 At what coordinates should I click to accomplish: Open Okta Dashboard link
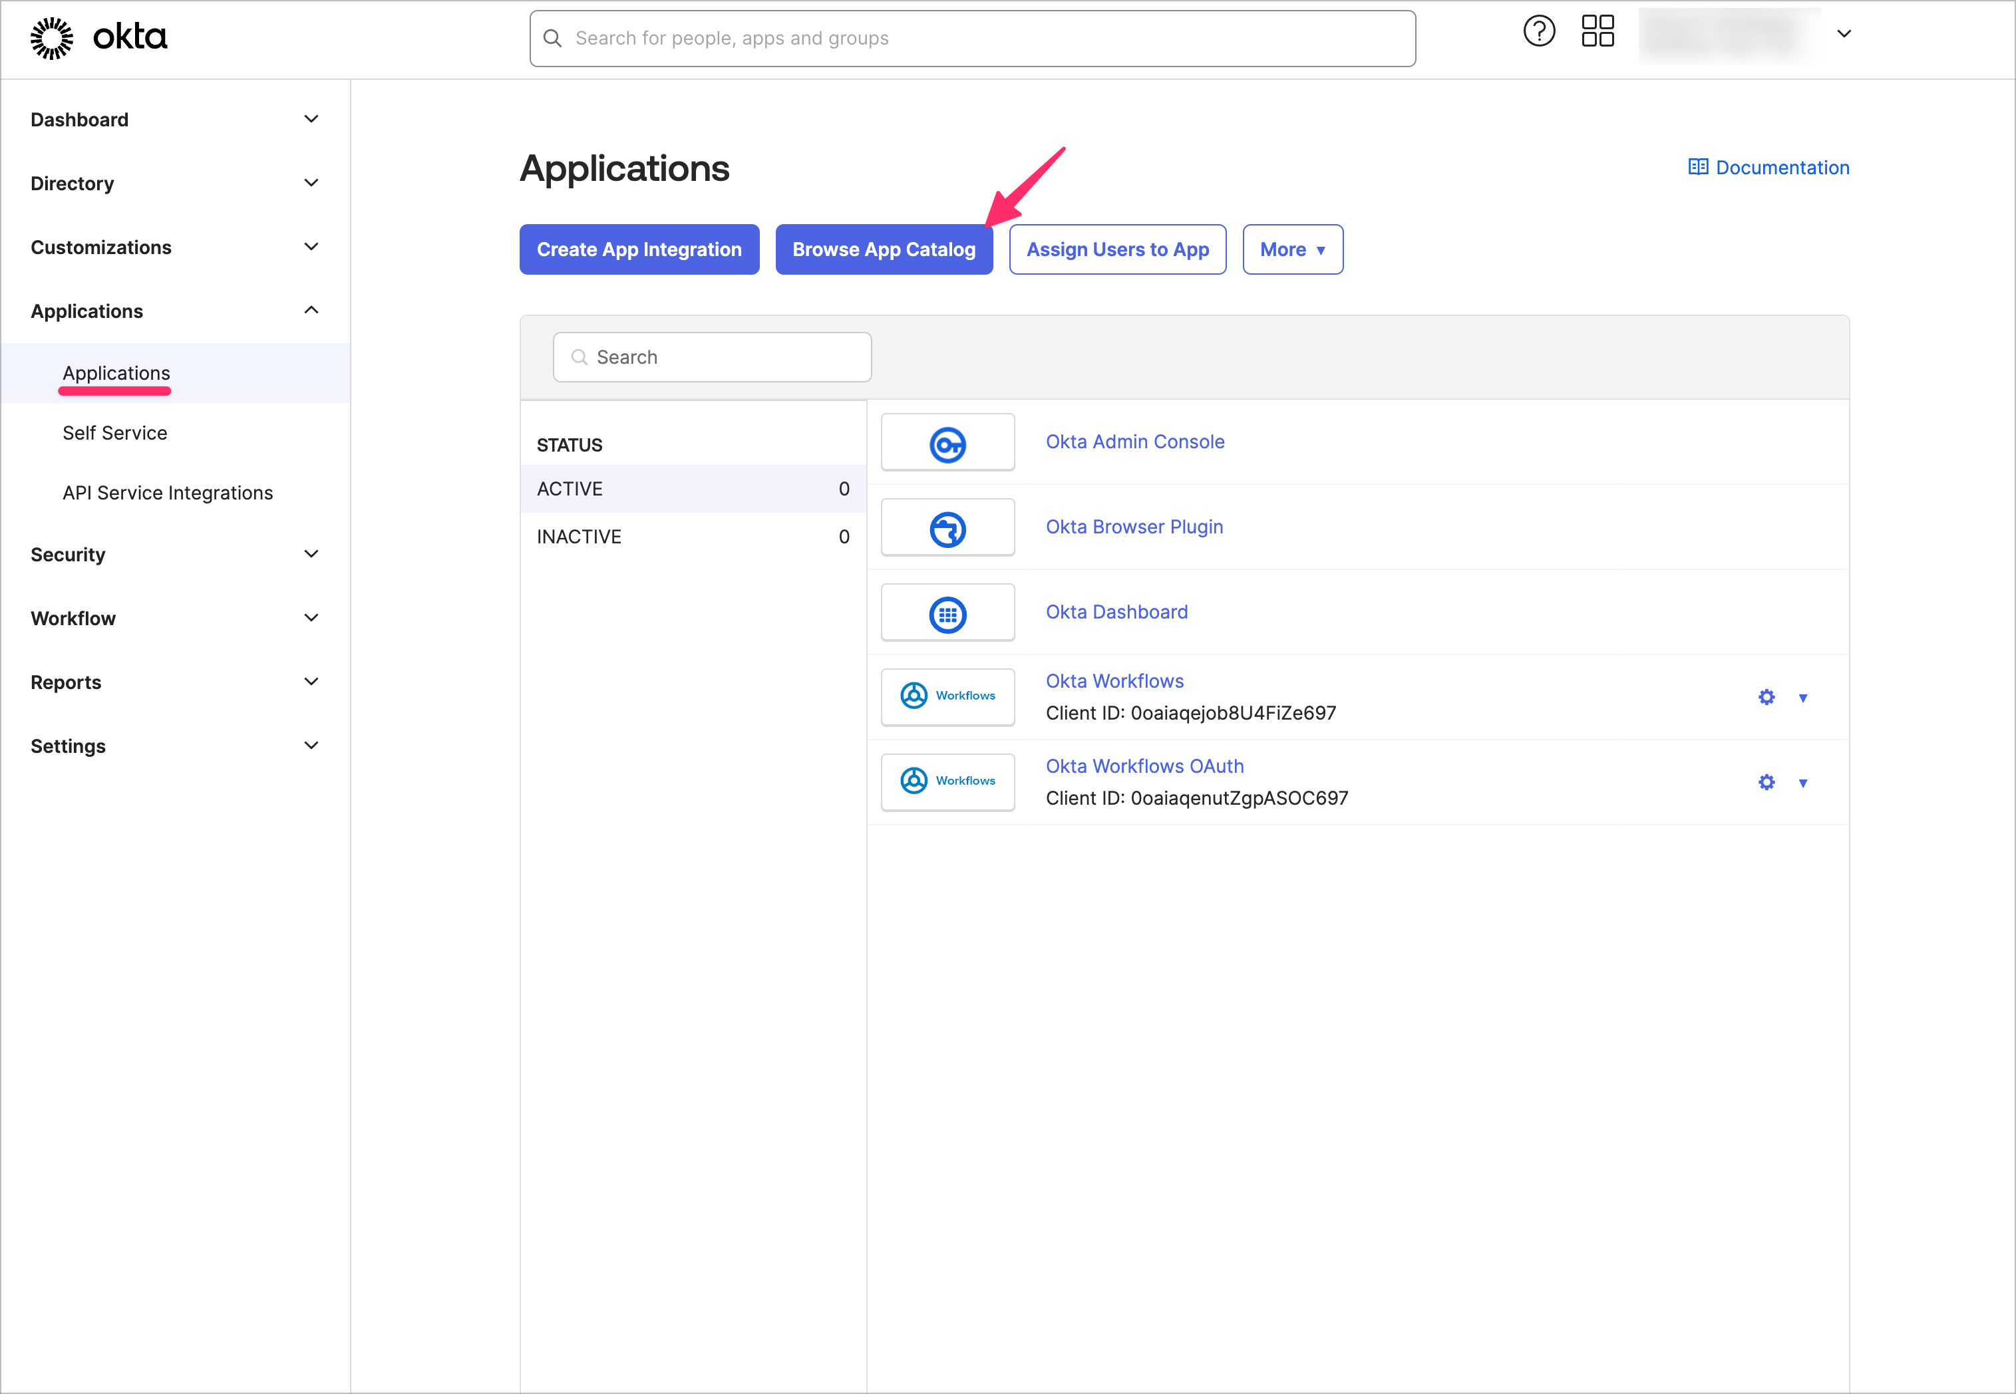pyautogui.click(x=1117, y=613)
